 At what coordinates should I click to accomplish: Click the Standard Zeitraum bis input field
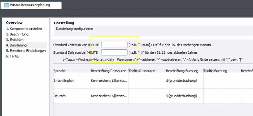[x=114, y=52]
